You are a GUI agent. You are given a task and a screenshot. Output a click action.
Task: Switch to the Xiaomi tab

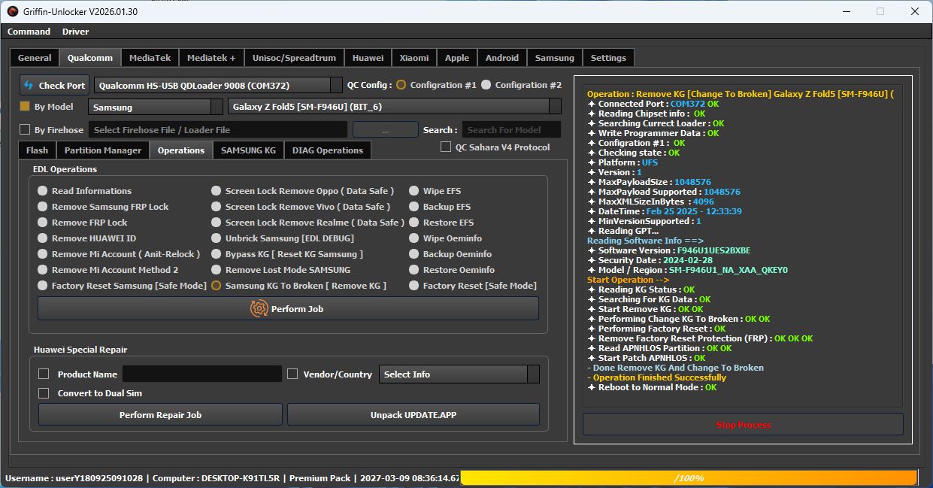(414, 58)
